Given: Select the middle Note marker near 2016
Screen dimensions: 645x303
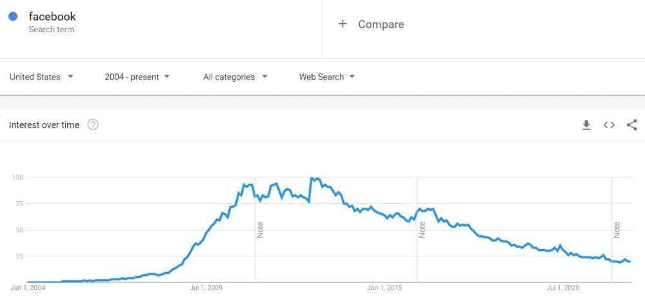Looking at the screenshot, I should coord(422,230).
